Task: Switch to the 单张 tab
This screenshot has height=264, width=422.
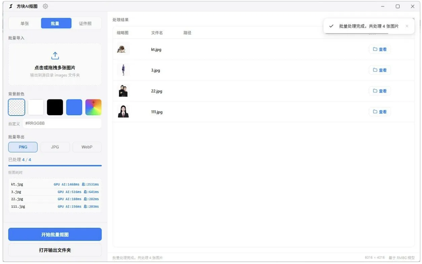Action: coord(25,24)
